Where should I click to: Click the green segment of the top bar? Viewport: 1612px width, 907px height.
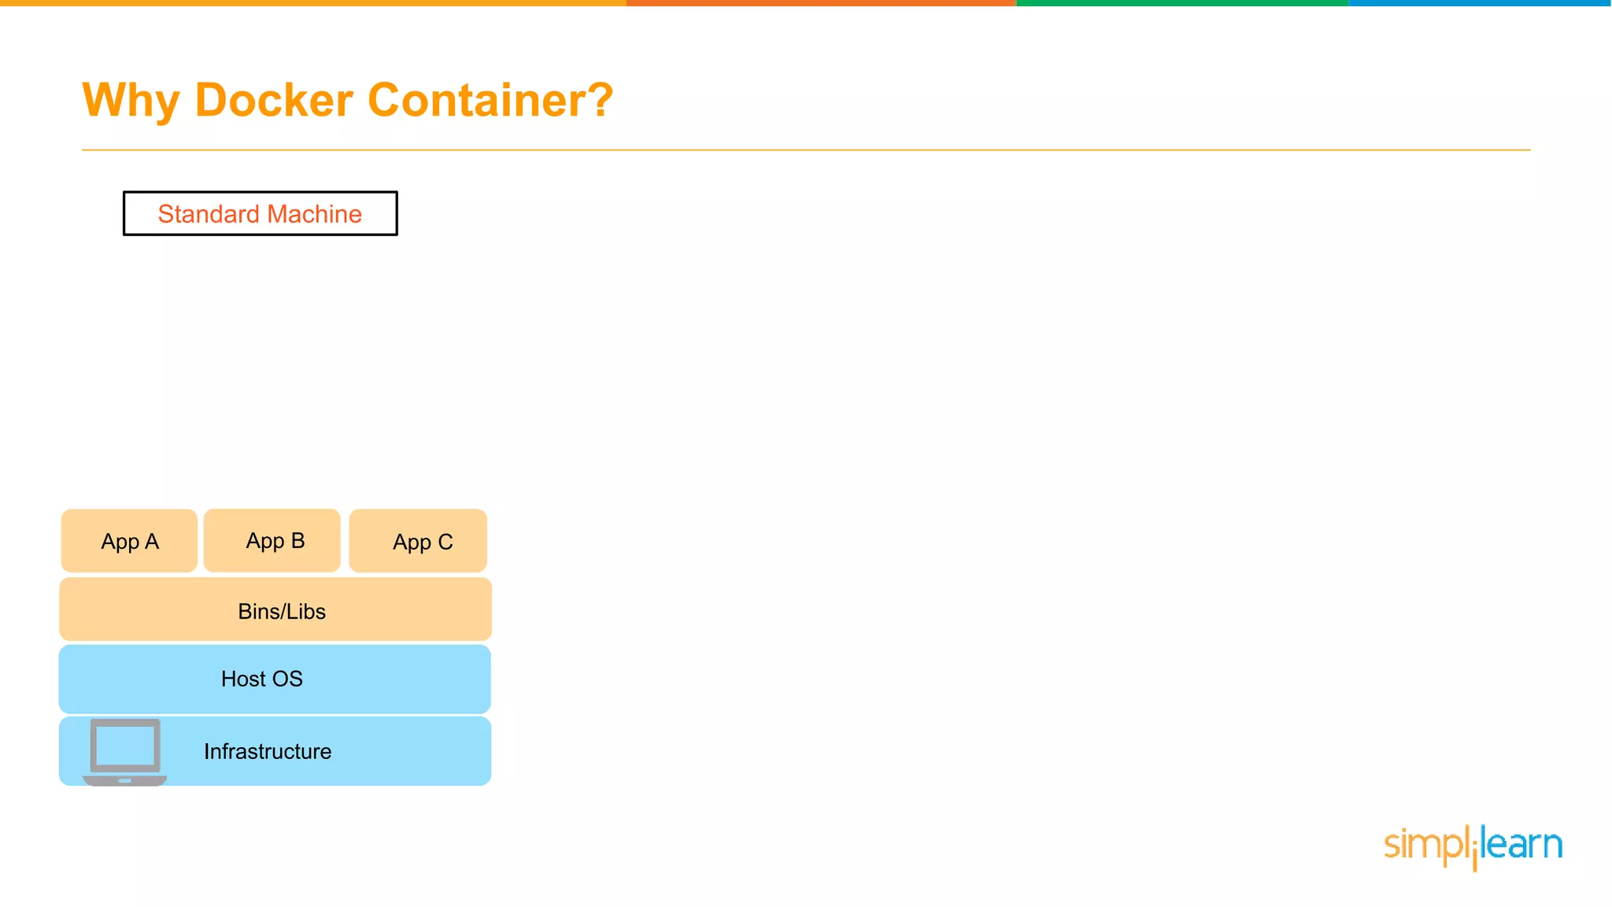[1182, 3]
